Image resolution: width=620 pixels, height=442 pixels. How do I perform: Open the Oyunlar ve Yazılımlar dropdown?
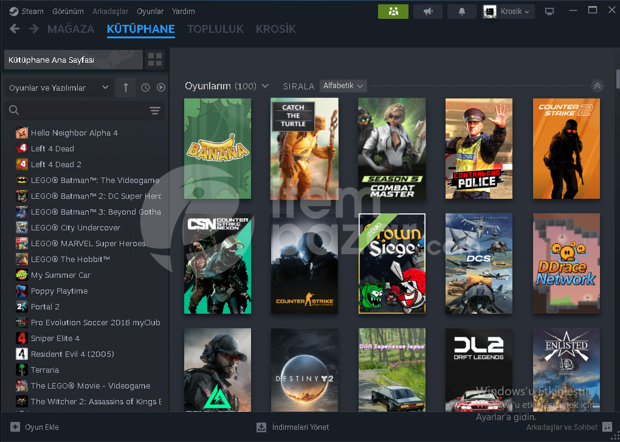pyautogui.click(x=59, y=88)
